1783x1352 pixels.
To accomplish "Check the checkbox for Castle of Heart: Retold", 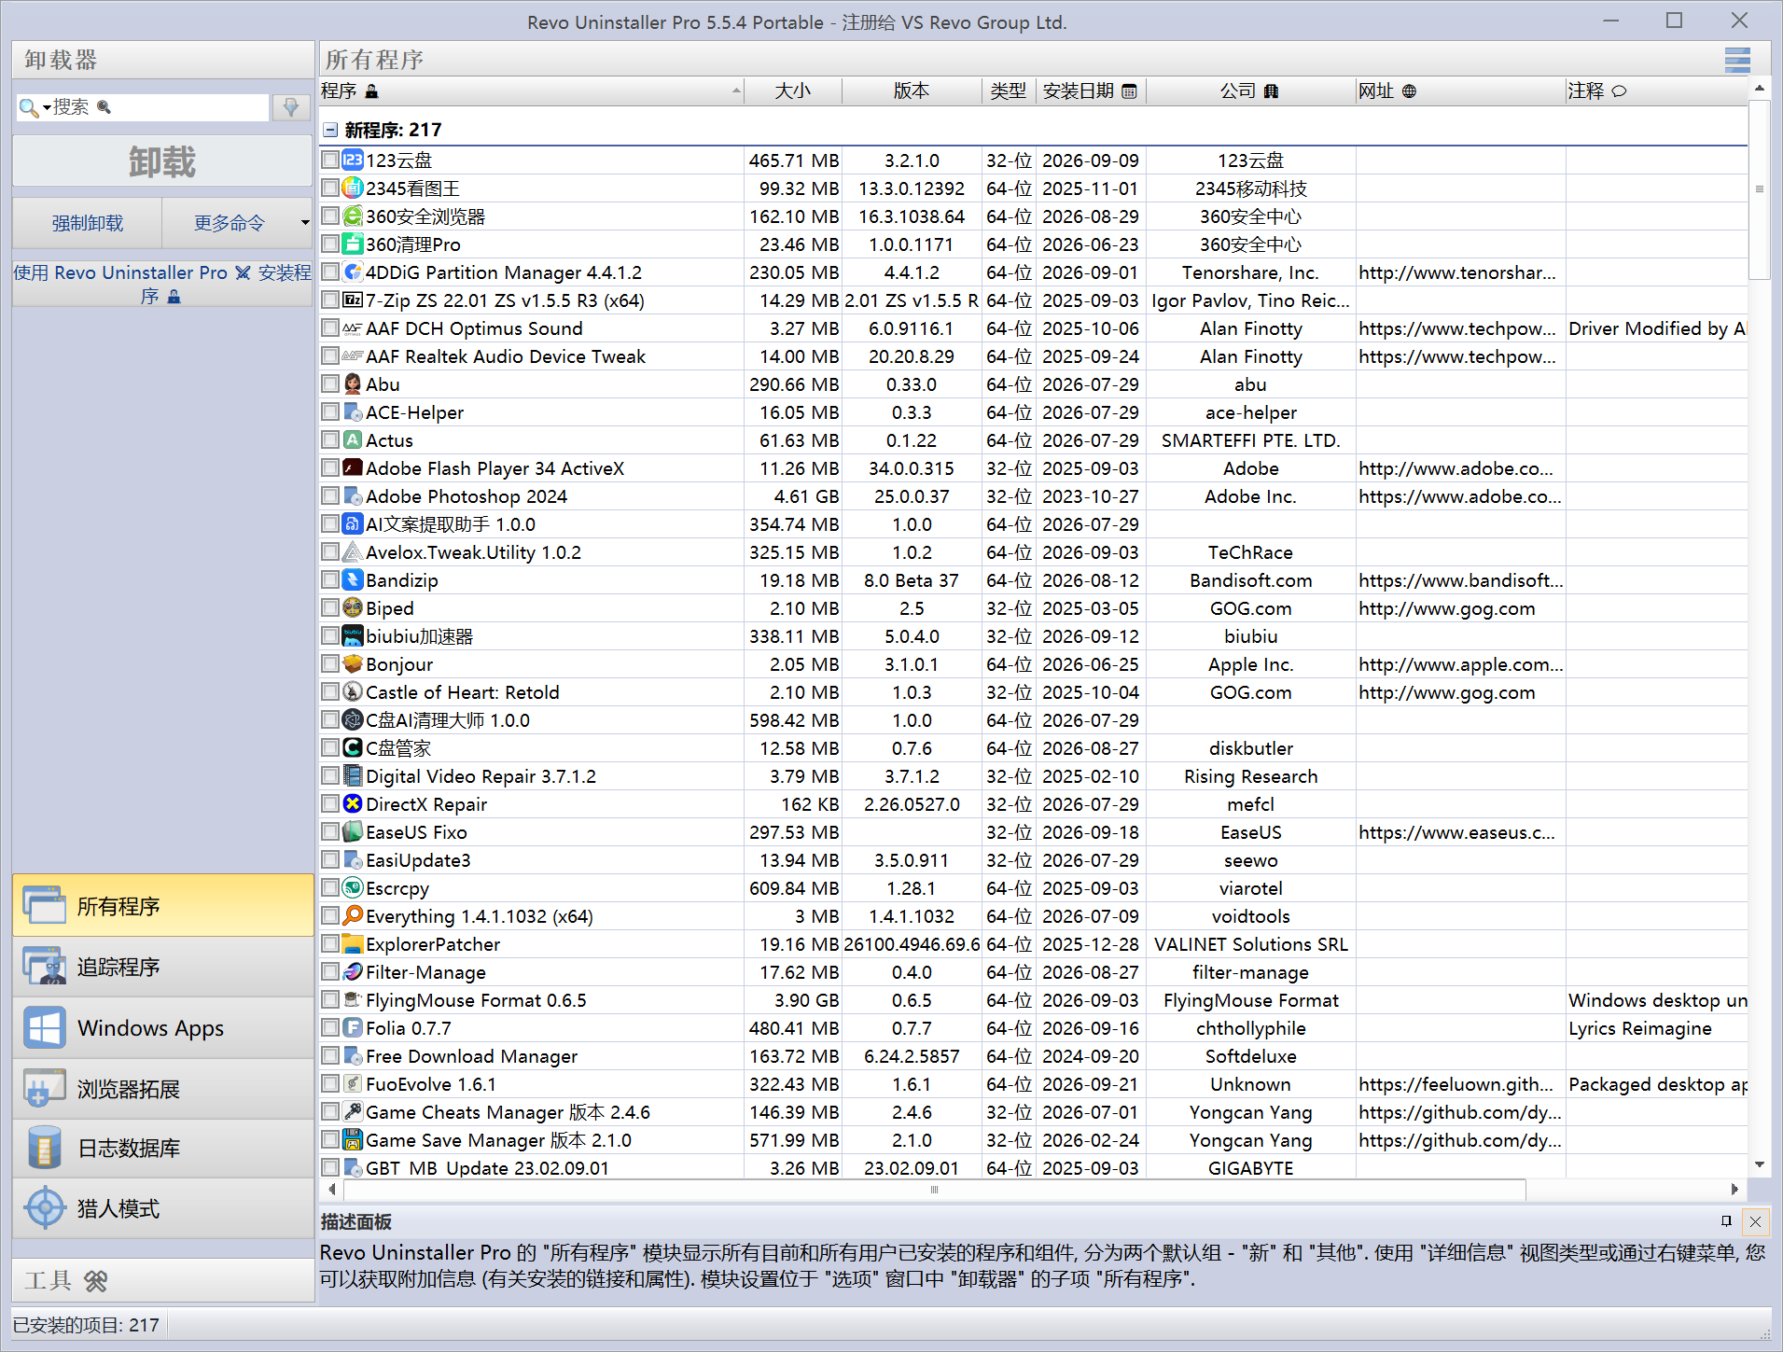I will click(x=329, y=691).
